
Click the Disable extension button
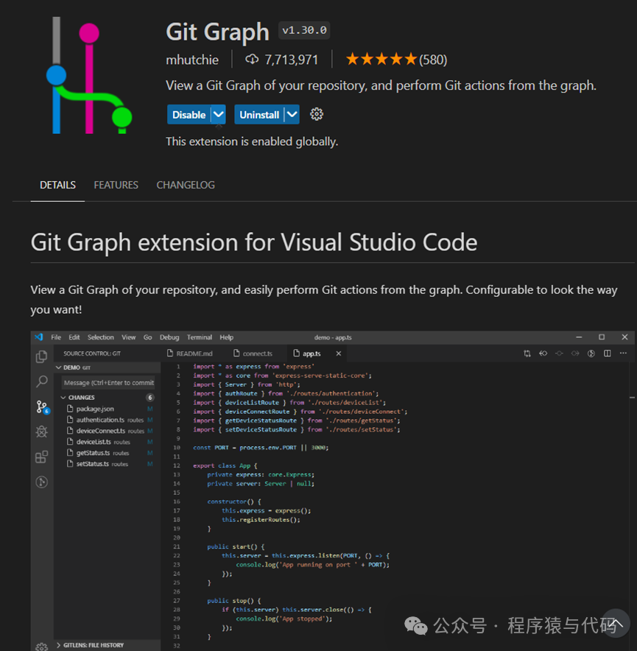tap(189, 115)
